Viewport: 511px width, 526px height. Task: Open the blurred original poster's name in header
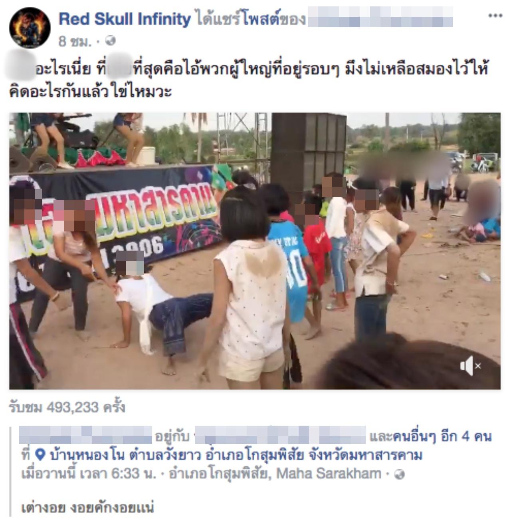[x=380, y=19]
